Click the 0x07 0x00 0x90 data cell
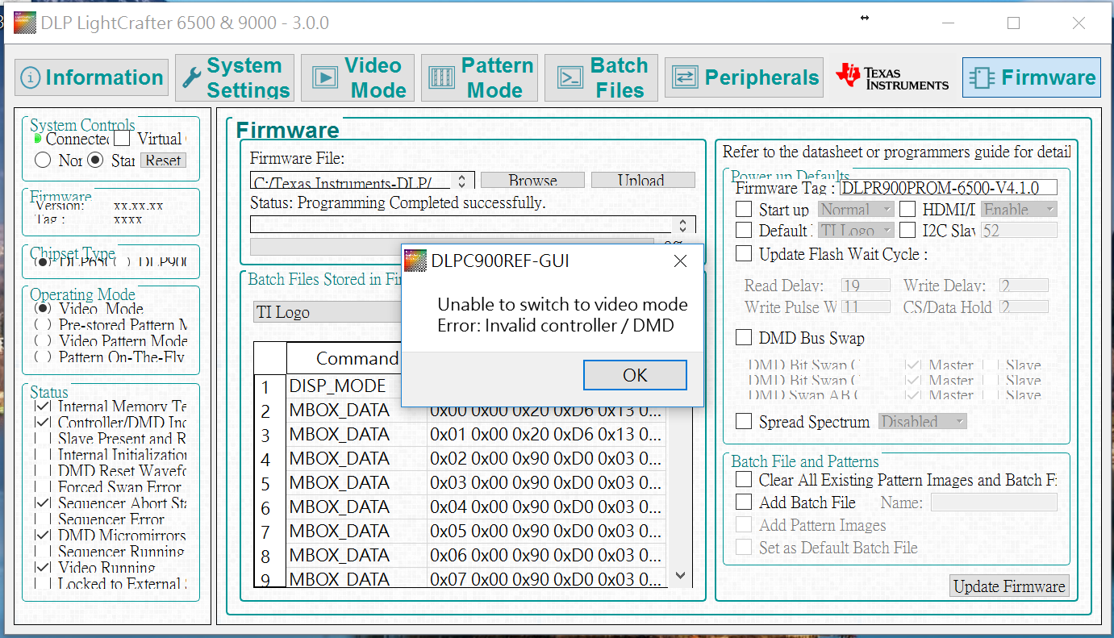 pyautogui.click(x=547, y=579)
